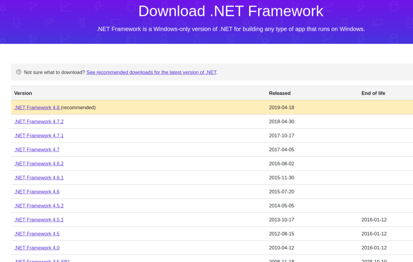
Task: Select .NET Framework 4.5.1 link
Action: (39, 220)
